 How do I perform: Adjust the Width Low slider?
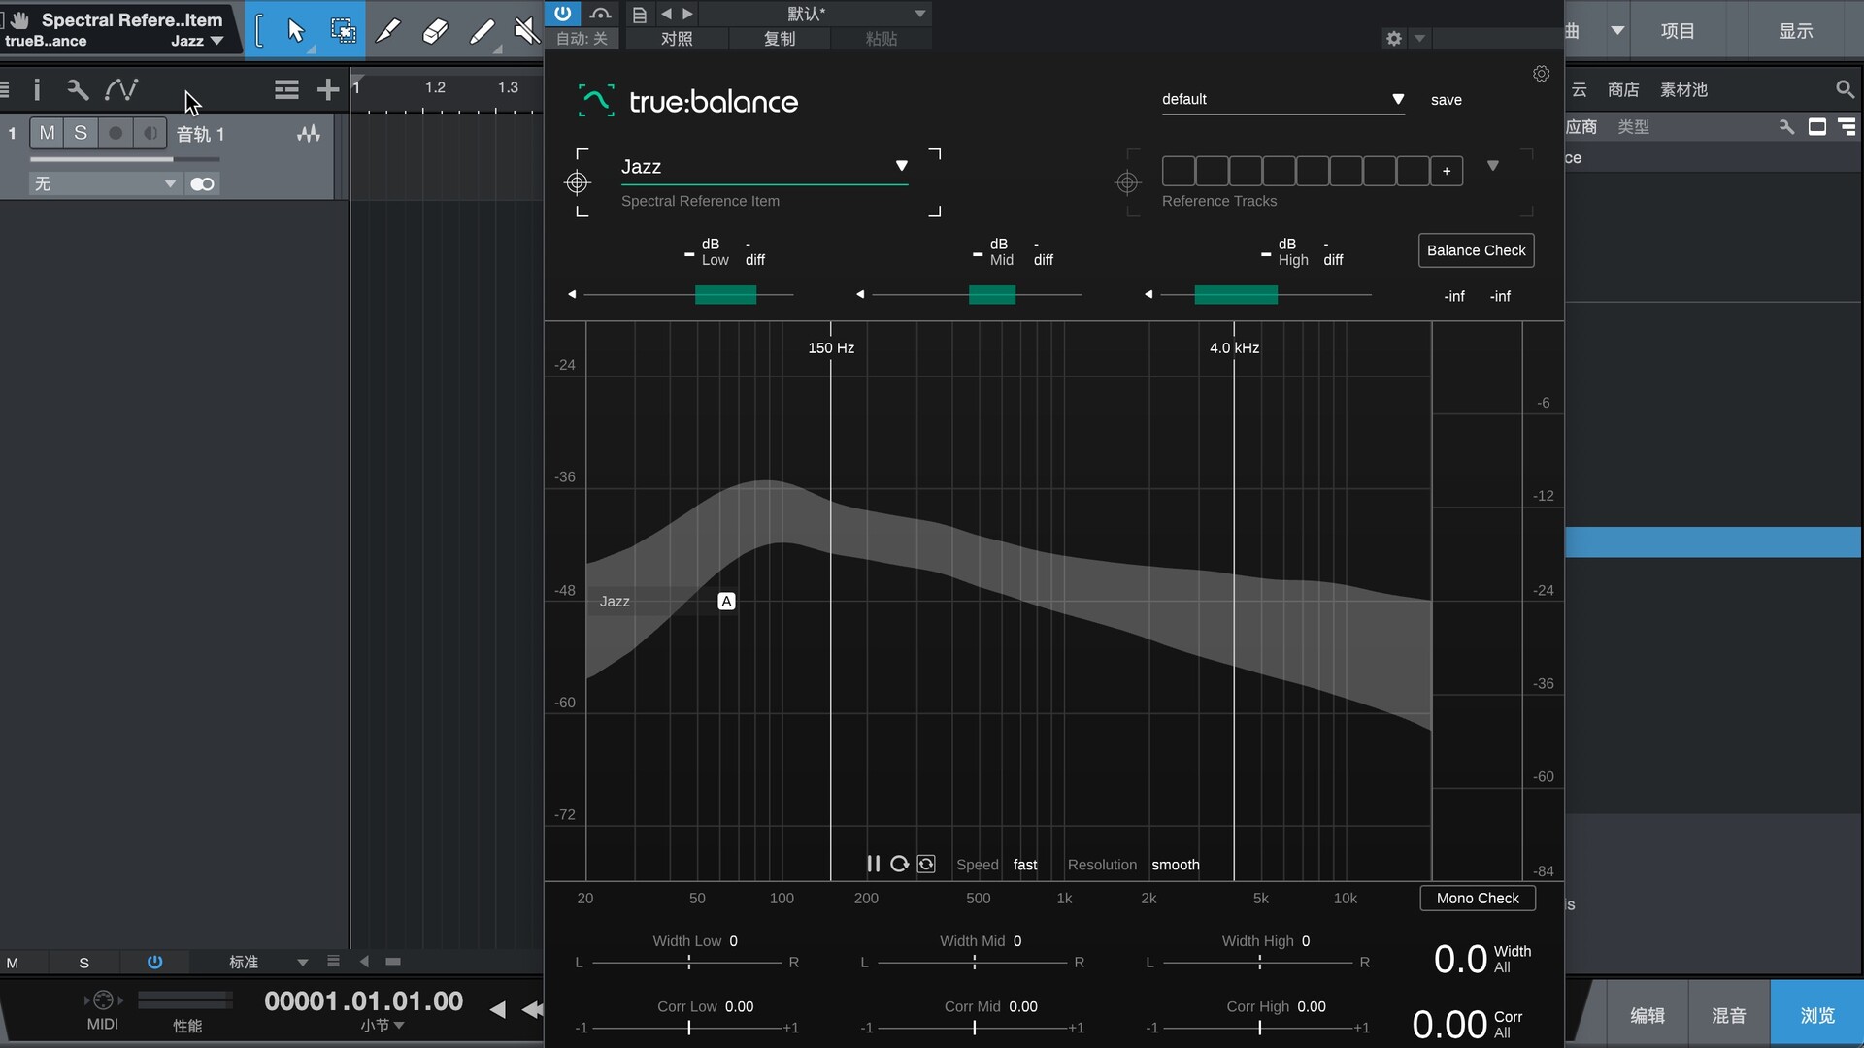(688, 963)
